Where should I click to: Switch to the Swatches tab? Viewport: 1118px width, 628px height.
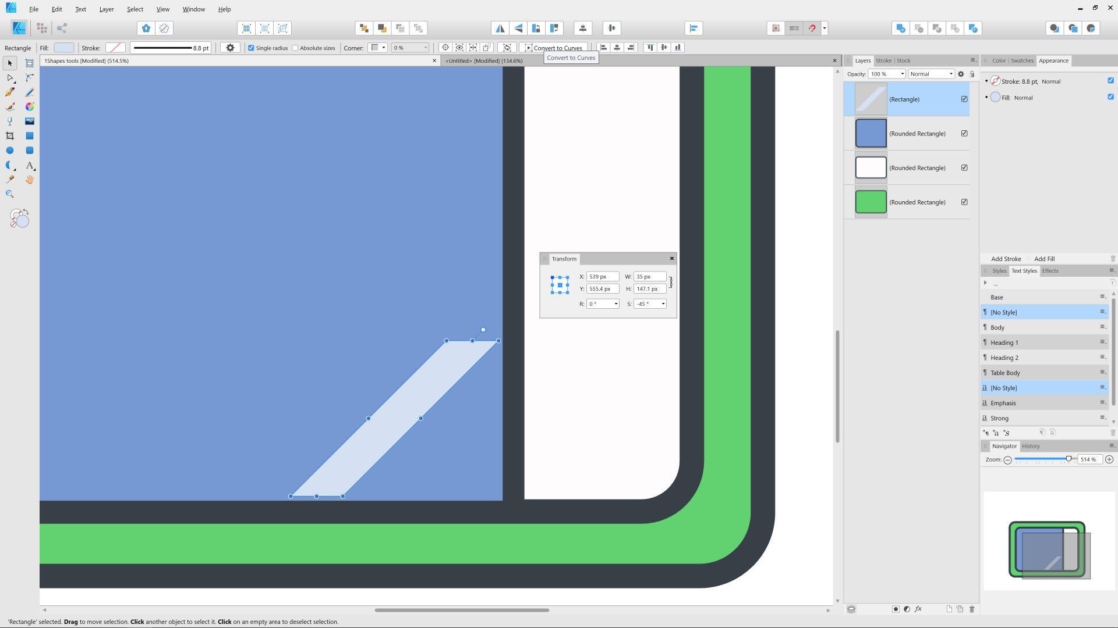1022,60
